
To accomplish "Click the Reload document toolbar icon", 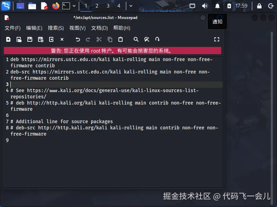I will [51, 39].
